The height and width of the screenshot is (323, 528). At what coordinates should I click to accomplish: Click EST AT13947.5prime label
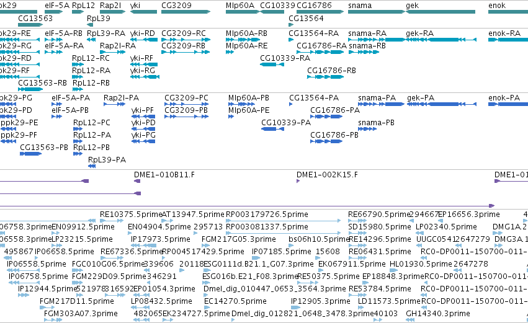click(192, 215)
